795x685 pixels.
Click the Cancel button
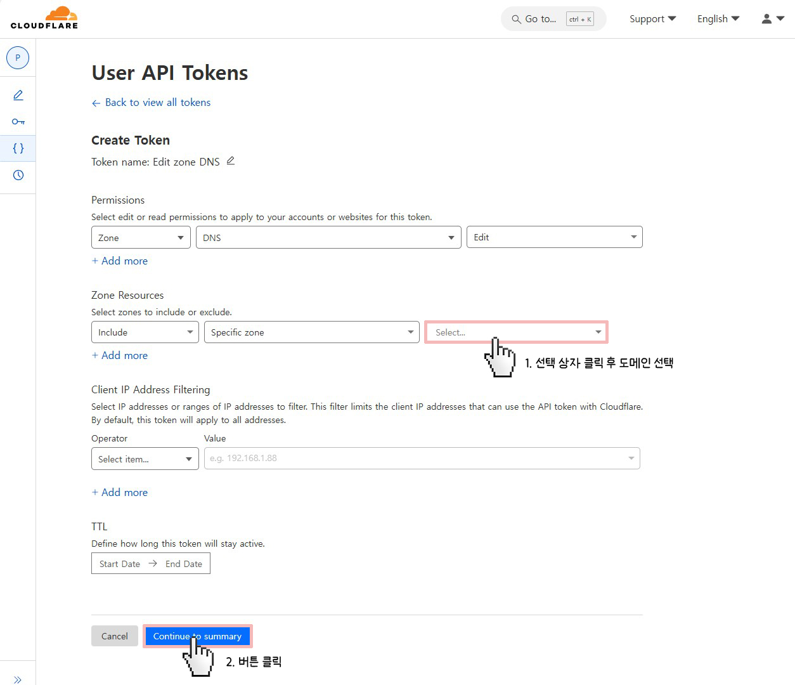[115, 636]
